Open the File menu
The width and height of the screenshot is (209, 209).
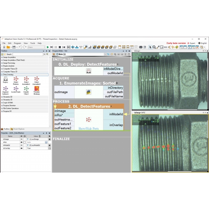4,43
